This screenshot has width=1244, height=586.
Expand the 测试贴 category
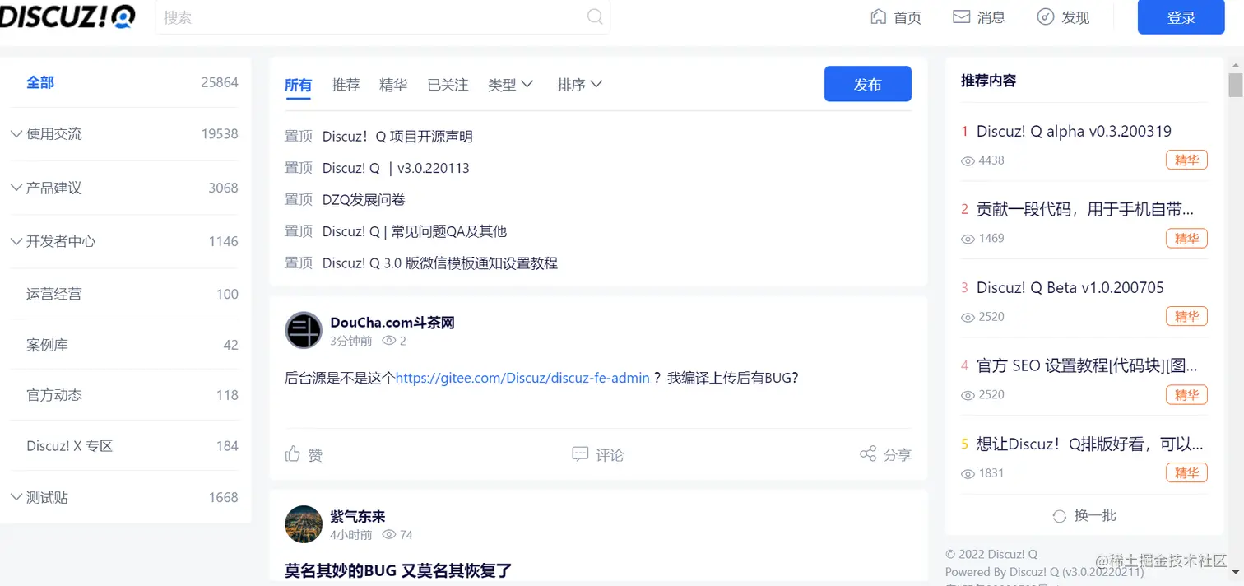(16, 497)
